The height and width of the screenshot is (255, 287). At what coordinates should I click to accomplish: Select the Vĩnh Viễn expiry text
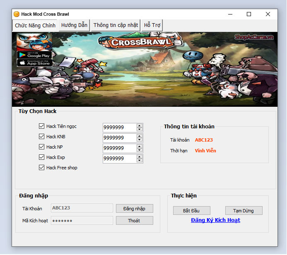click(x=205, y=151)
